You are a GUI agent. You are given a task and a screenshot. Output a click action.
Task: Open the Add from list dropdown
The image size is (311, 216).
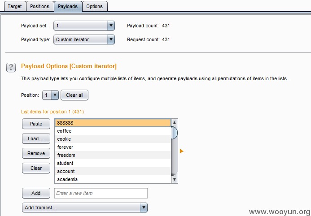click(85, 207)
